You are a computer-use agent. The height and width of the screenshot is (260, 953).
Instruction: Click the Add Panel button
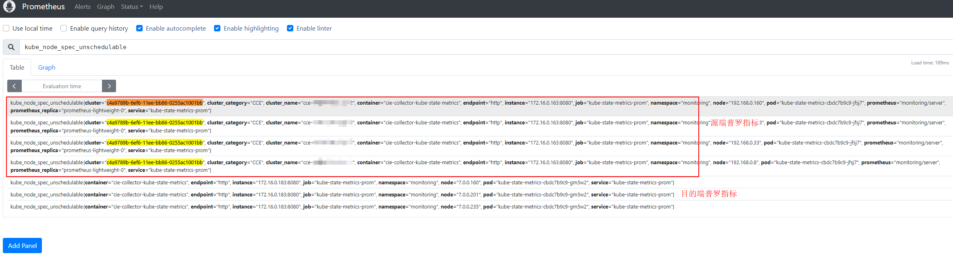22,246
